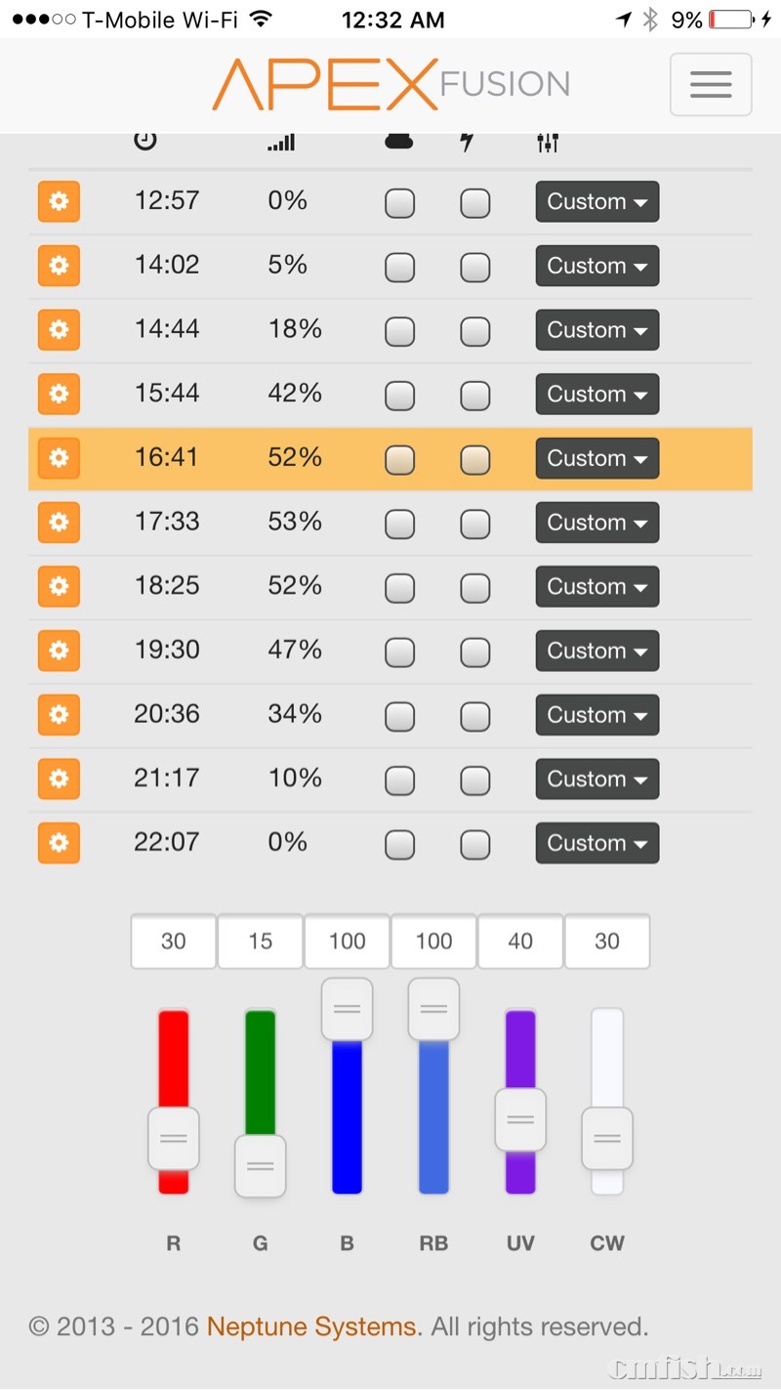Click the gear icon for 22:07 row
This screenshot has width=781, height=1390.
59,843
